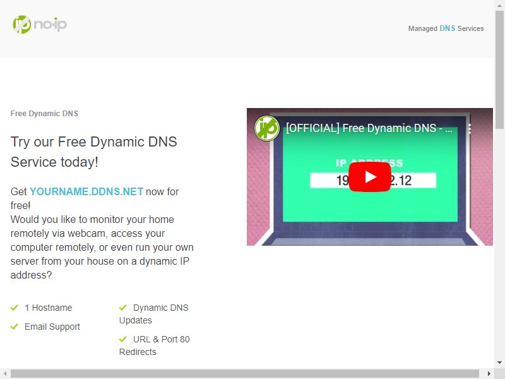The width and height of the screenshot is (505, 379).
Task: Click the 'Would you like to monitor your home' paragraph
Action: tap(102, 247)
